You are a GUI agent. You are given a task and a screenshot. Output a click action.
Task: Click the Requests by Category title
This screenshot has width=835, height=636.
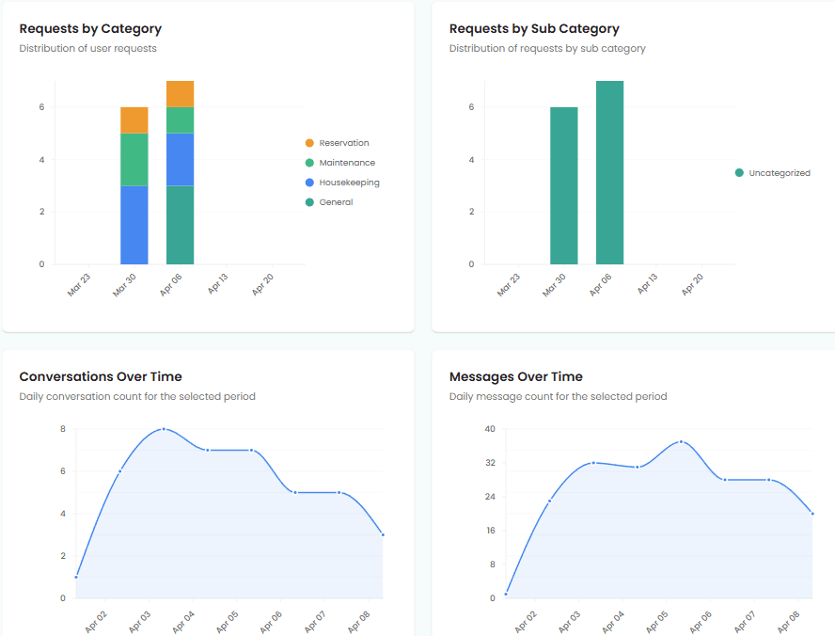[x=90, y=29]
